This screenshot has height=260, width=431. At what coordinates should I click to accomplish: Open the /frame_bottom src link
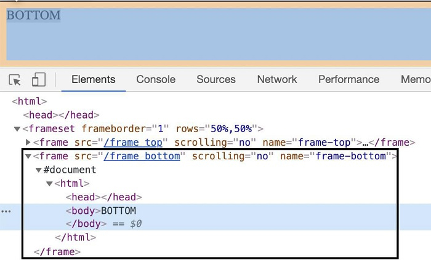pyautogui.click(x=142, y=156)
